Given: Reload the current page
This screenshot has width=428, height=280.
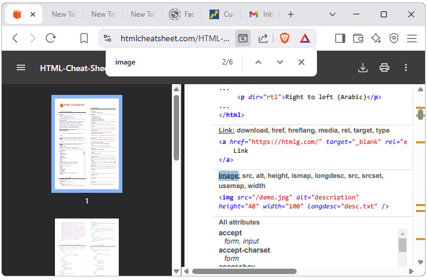Looking at the screenshot, I should click(51, 38).
